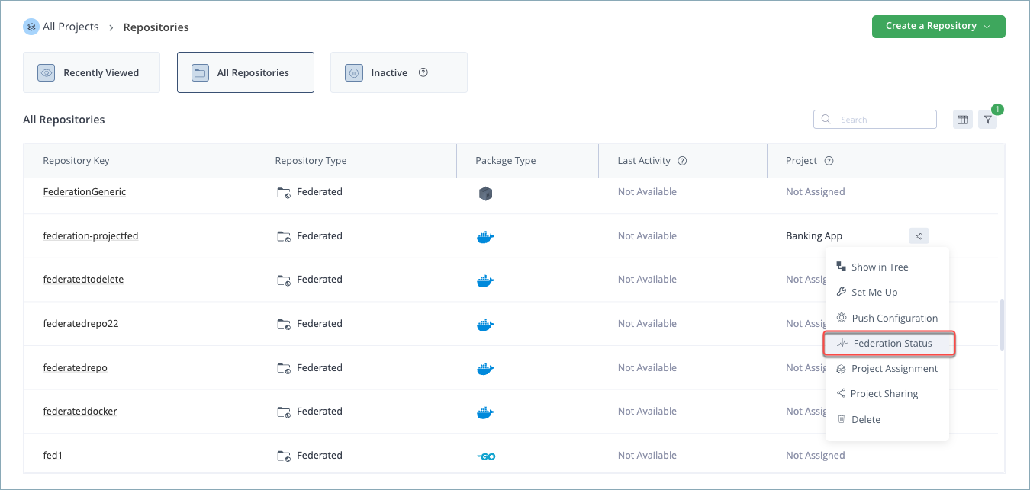This screenshot has height=490, width=1030.
Task: Click the Banking App project cell
Action: coord(814,236)
